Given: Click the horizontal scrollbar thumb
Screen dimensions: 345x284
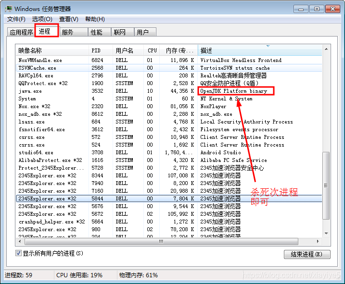Looking at the screenshot, I should (x=161, y=241).
